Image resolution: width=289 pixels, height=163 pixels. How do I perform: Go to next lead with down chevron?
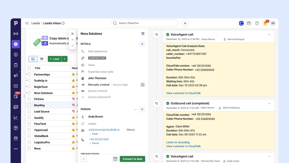pyautogui.click(x=72, y=45)
